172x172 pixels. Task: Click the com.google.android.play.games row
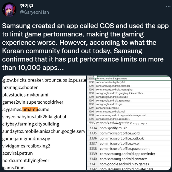129,164
